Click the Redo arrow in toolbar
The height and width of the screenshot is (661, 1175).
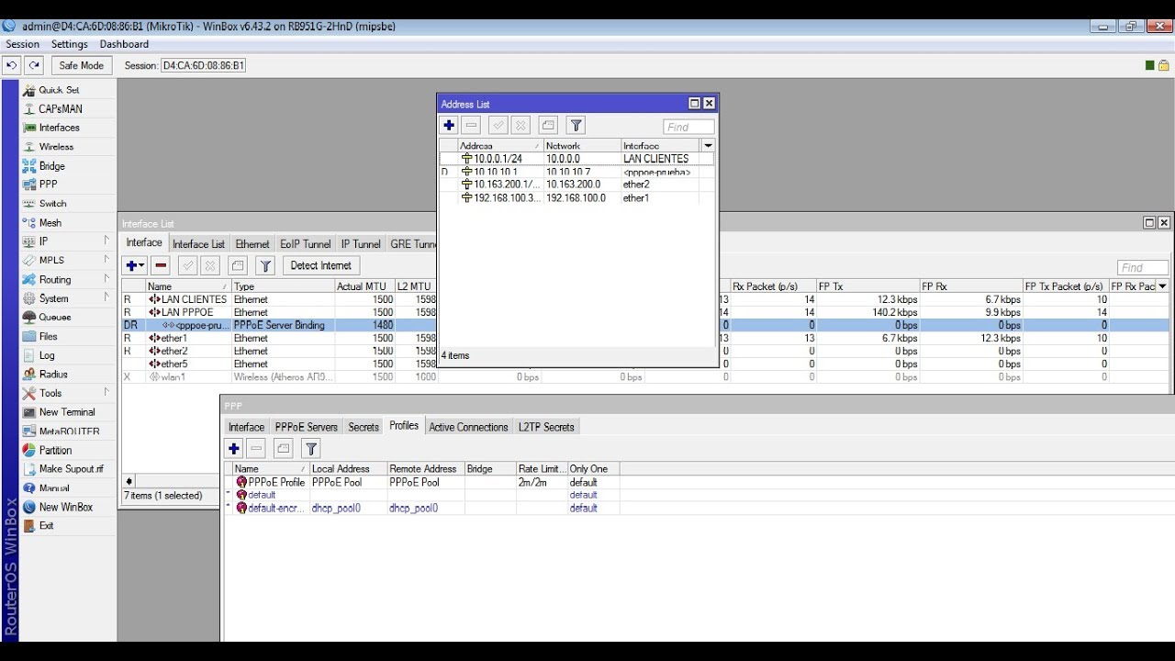click(x=34, y=65)
